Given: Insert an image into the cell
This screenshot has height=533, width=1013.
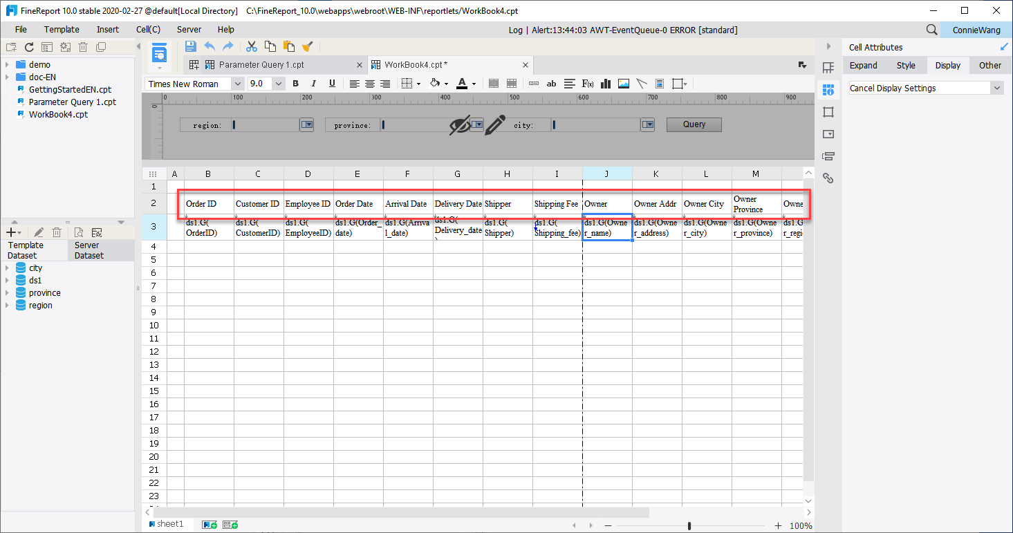Looking at the screenshot, I should [624, 84].
